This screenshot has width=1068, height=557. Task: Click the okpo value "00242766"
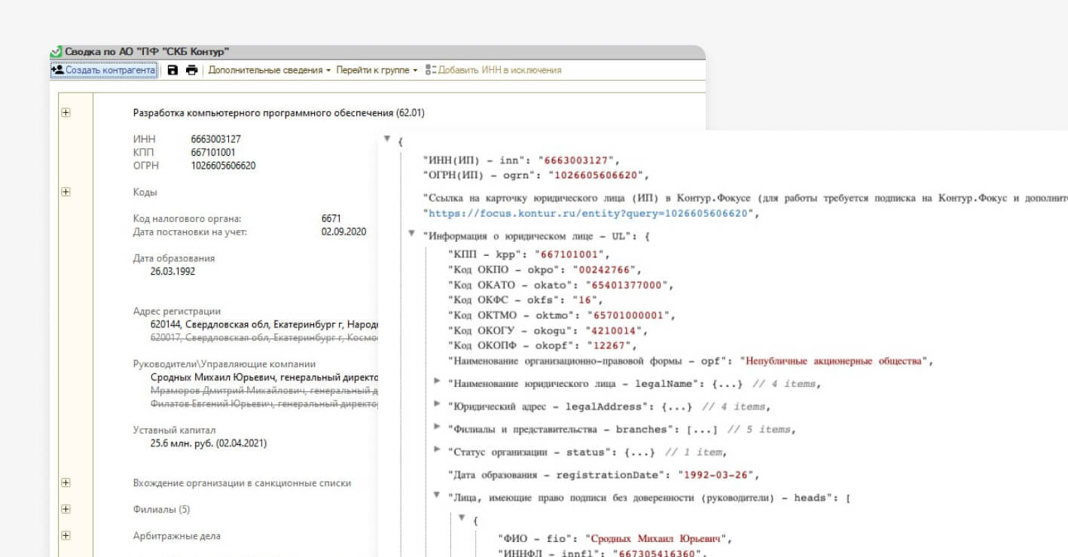coord(606,270)
